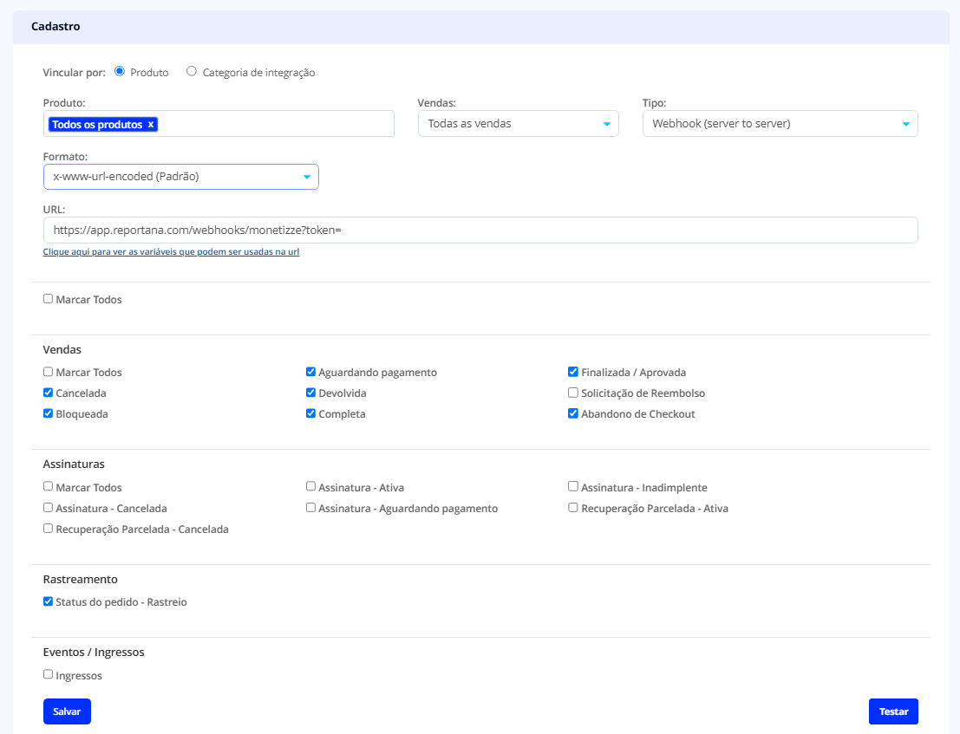The image size is (960, 734).
Task: Check Marcar Todos under Vendas
Action: 48,372
